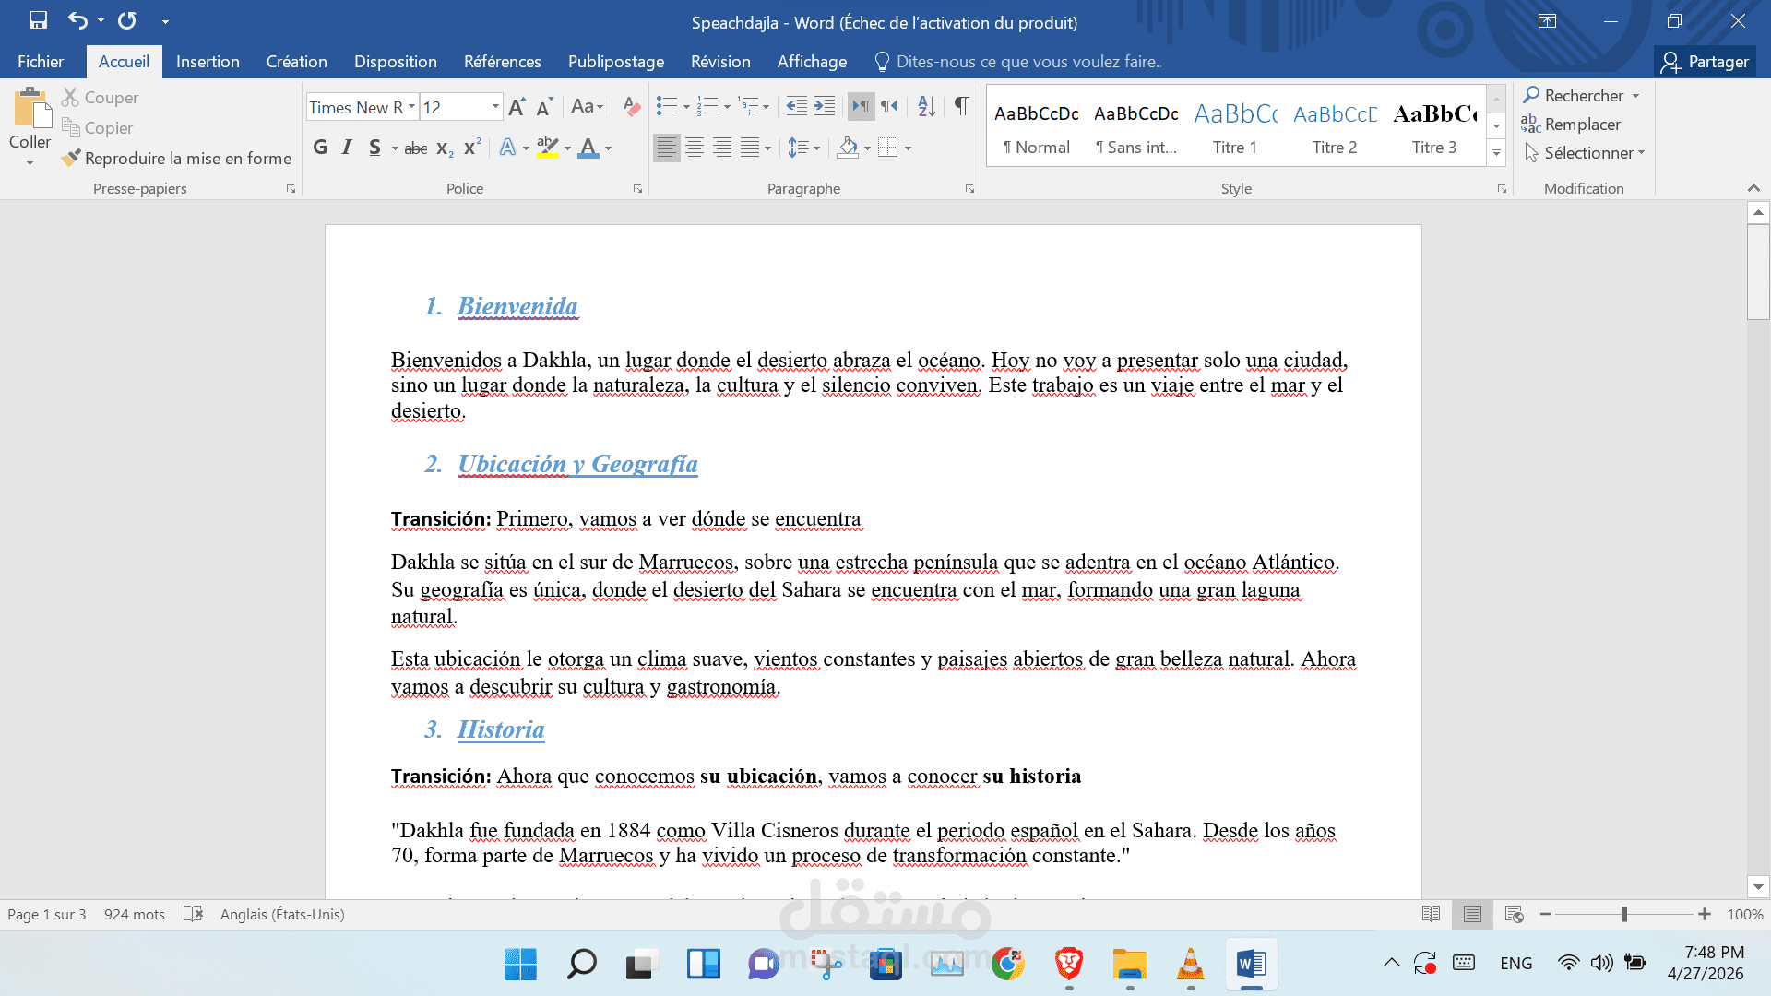Switch to the Création tab
1771x996 pixels.
[297, 62]
